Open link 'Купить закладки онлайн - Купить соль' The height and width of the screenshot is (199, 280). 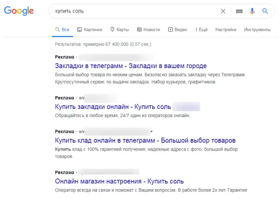[113, 107]
